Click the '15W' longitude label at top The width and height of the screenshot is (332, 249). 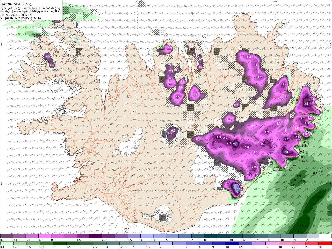(x=275, y=1)
